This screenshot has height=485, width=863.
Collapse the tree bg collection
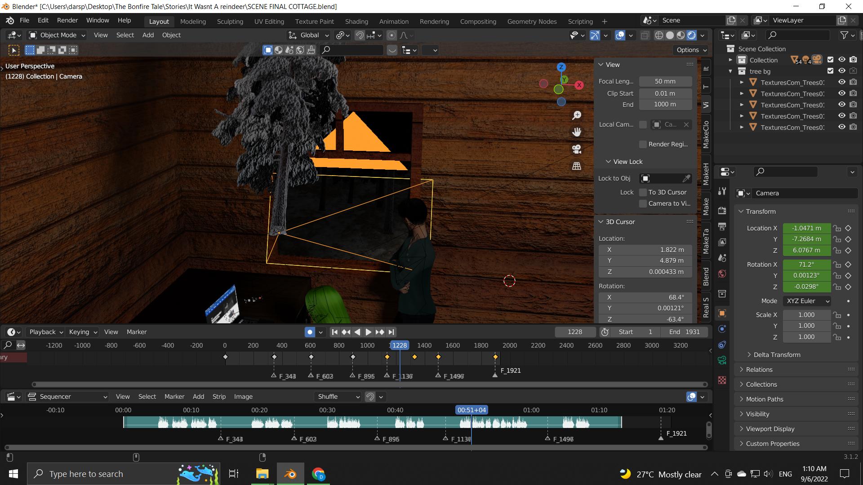pyautogui.click(x=730, y=71)
